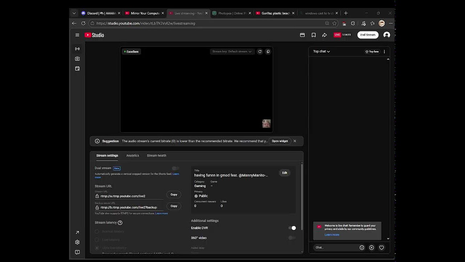Toggle the Enable DVR switch
The height and width of the screenshot is (262, 465).
tap(292, 228)
